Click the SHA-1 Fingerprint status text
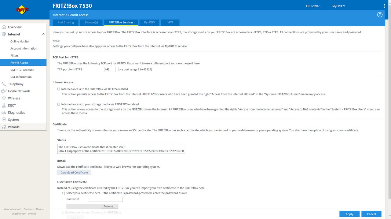Viewport: 391px width, 219px height. pos(121,151)
